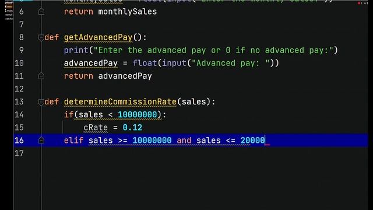The image size is (373, 210).
Task: Click the fold end marker on line 6
Action: [x=41, y=12]
